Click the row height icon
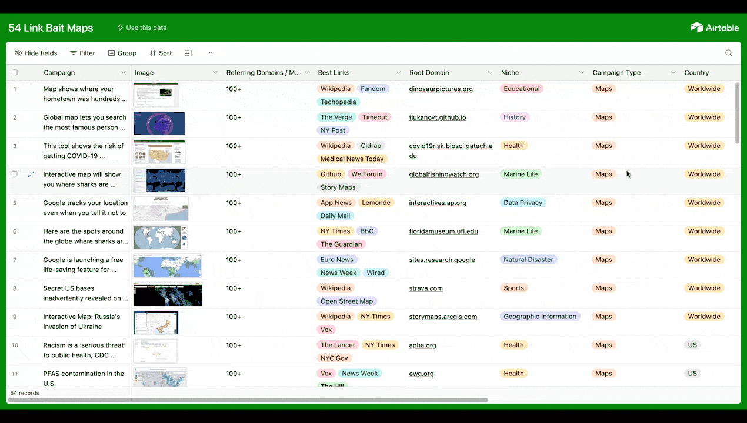 188,53
